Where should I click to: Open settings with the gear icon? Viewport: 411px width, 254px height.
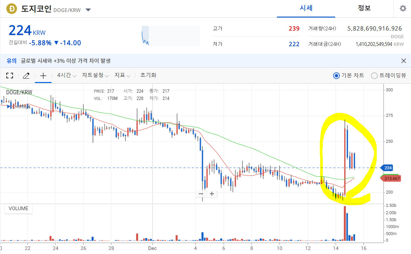[403, 8]
